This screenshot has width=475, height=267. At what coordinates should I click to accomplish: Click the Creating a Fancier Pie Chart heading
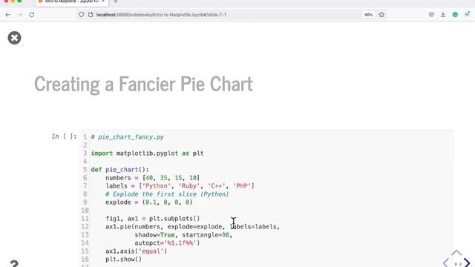pos(143,84)
